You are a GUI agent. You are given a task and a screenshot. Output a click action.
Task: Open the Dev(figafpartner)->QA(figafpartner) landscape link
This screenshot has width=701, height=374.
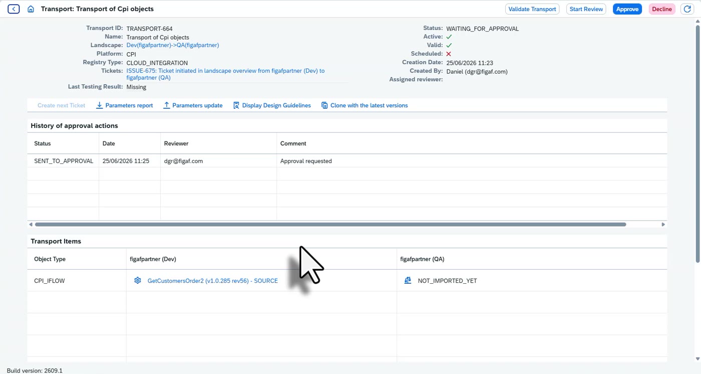pos(173,45)
